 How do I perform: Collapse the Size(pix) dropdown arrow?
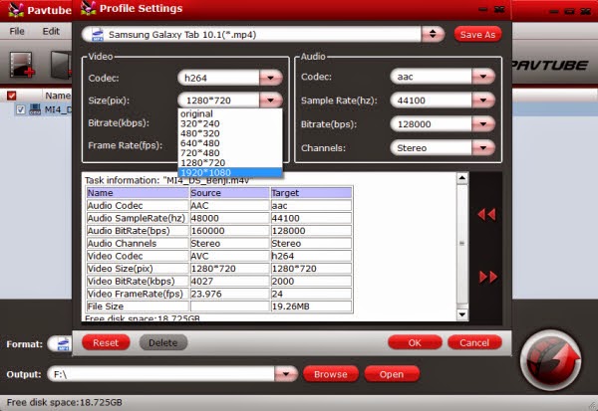[270, 101]
